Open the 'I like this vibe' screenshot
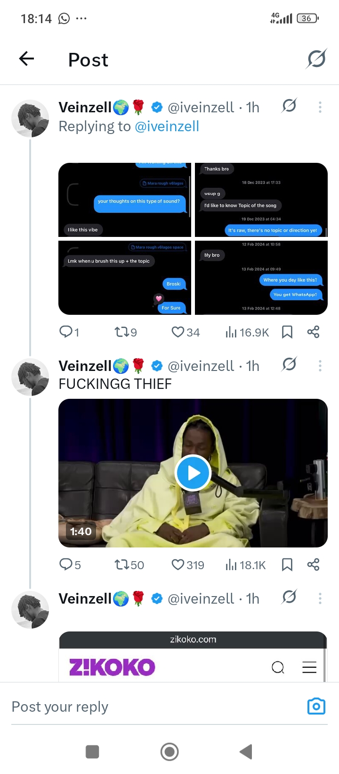 (x=125, y=200)
